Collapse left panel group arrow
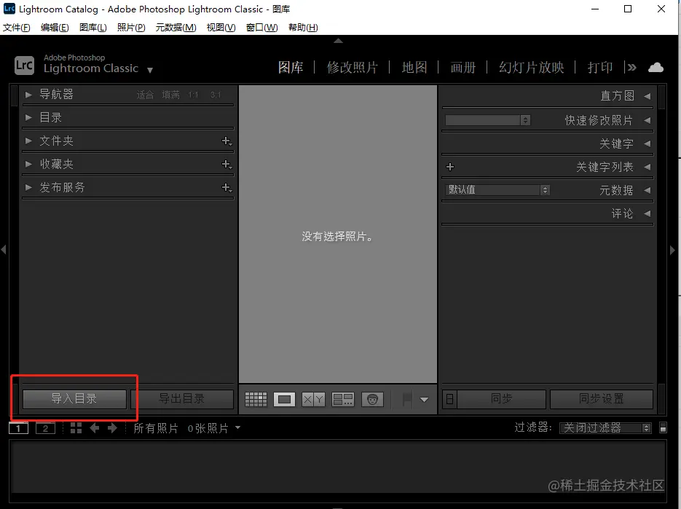This screenshot has width=681, height=509. (4, 250)
